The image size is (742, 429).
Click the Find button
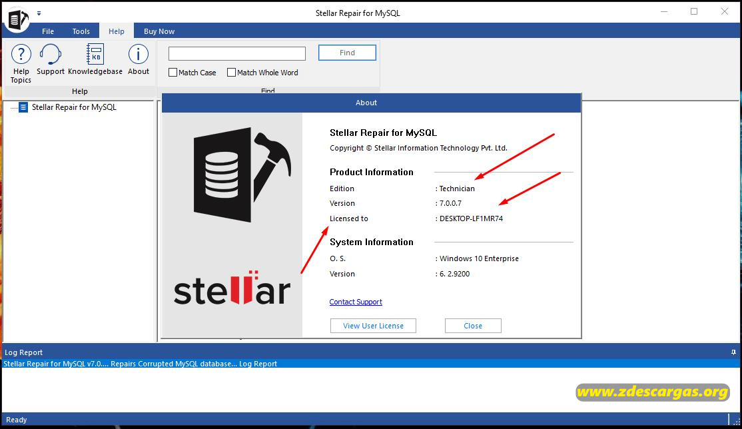pyautogui.click(x=347, y=53)
